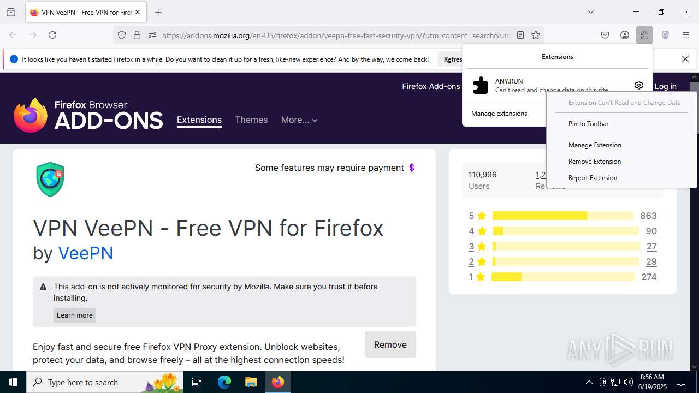The image size is (699, 393).
Task: Click the VPN shield extension toolbar icon
Action: 665,35
